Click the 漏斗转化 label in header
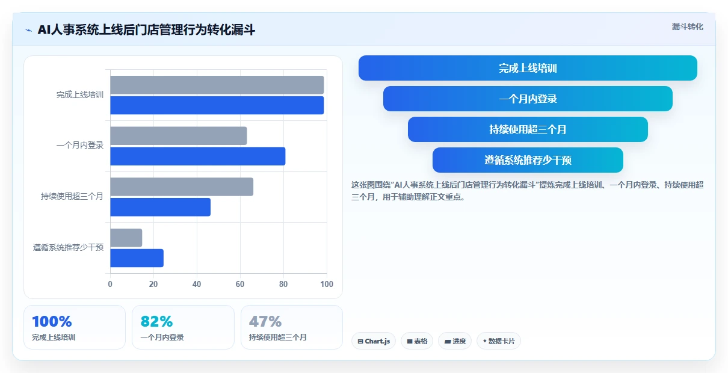 coord(687,26)
